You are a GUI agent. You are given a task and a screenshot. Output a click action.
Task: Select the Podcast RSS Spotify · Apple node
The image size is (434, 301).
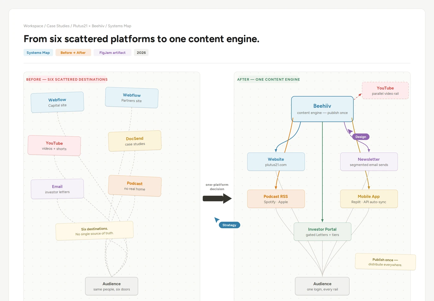pos(276,199)
